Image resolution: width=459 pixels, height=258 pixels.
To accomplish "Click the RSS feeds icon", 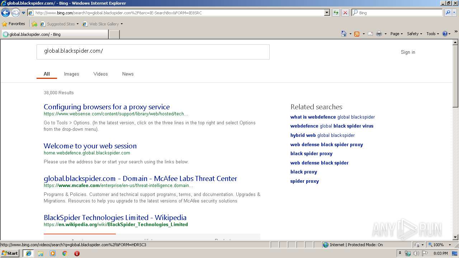I will coord(357,34).
